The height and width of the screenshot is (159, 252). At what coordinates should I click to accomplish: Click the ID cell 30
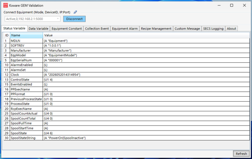click(x=7, y=138)
